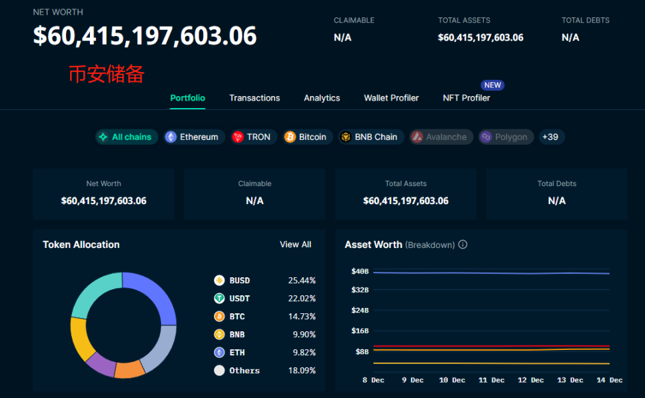This screenshot has height=398, width=645.
Task: Click the Total Debts summary card
Action: click(x=556, y=194)
